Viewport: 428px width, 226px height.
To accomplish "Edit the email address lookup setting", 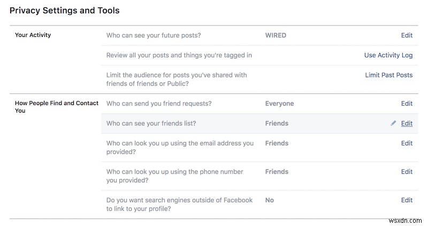I will (407, 143).
